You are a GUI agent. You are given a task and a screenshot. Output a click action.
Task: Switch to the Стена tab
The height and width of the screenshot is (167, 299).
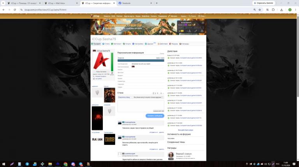coord(106,44)
